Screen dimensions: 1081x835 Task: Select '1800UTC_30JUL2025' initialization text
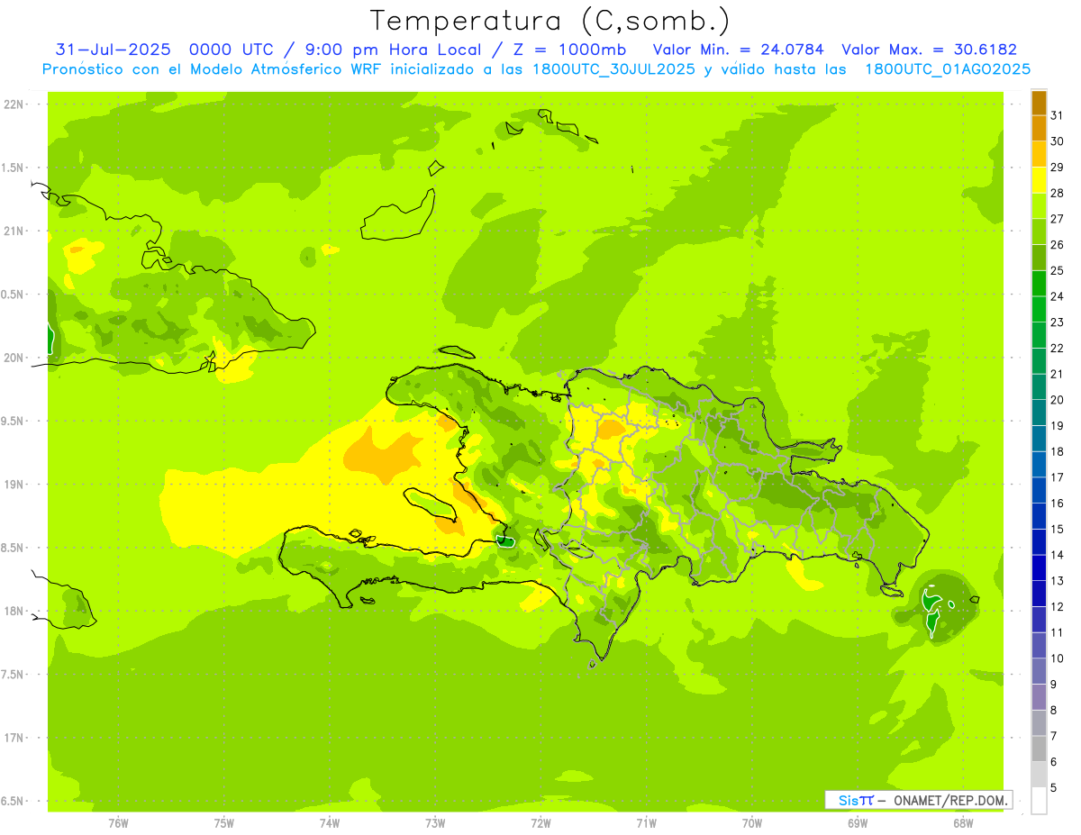click(613, 69)
